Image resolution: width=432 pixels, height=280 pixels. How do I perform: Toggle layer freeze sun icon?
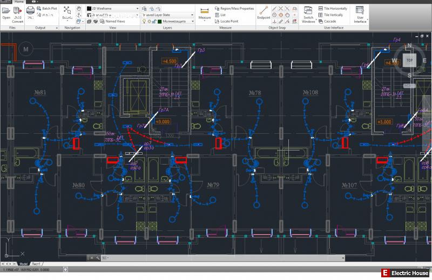(148, 22)
